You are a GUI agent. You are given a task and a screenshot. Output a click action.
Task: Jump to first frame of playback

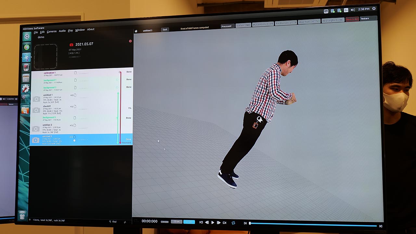pos(201,223)
